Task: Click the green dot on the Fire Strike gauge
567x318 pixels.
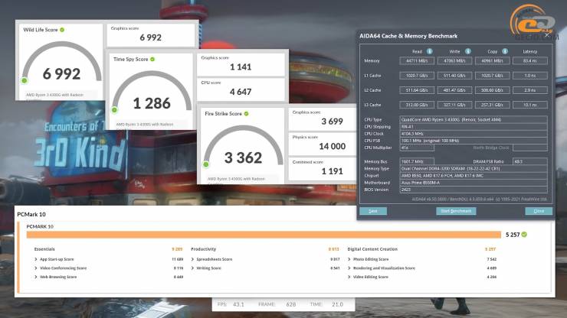Action: 206,164
